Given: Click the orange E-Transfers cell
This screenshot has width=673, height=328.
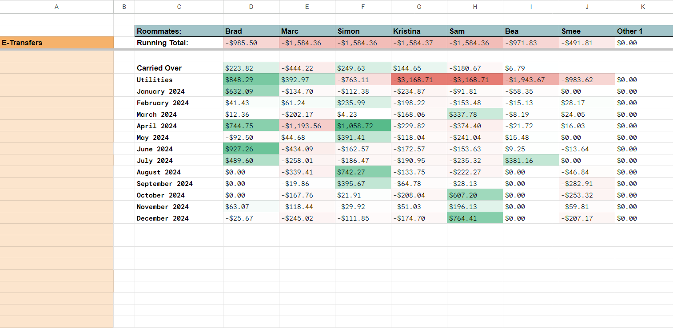Looking at the screenshot, I should pos(56,43).
